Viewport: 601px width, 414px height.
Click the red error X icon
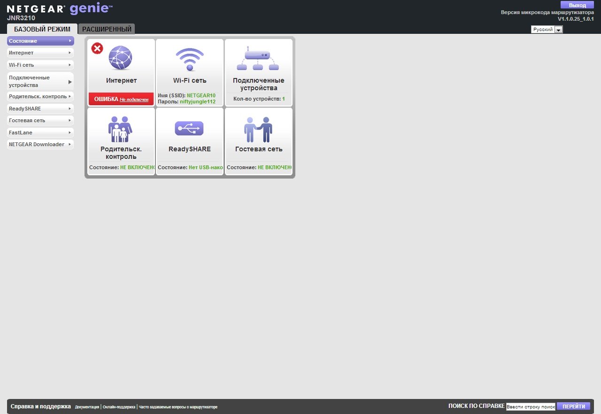pos(97,48)
